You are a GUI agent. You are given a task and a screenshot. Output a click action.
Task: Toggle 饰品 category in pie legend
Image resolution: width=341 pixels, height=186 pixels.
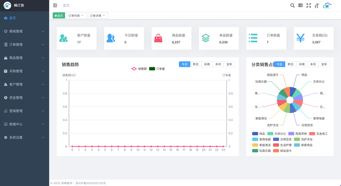[x=259, y=134]
